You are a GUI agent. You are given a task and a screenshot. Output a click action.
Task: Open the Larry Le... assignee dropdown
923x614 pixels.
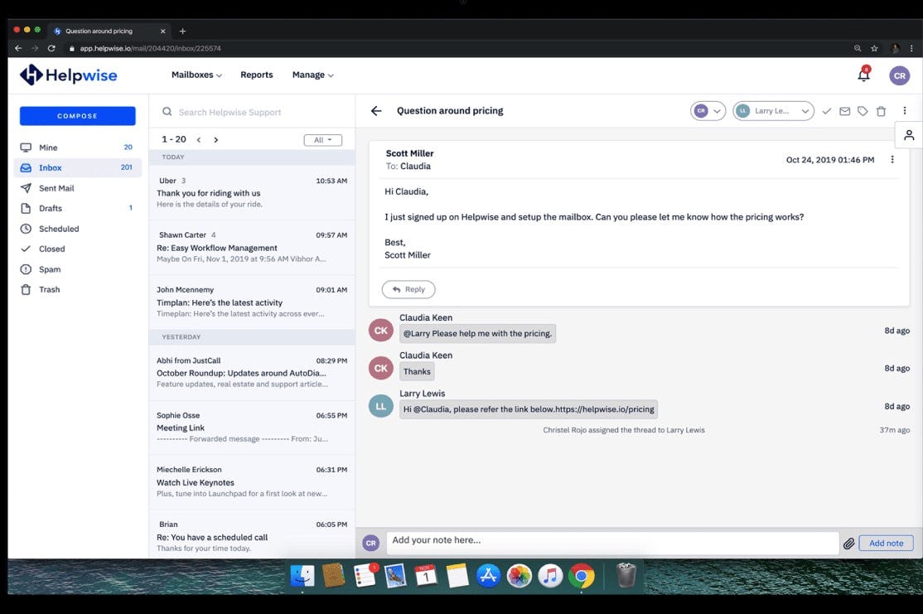[773, 111]
